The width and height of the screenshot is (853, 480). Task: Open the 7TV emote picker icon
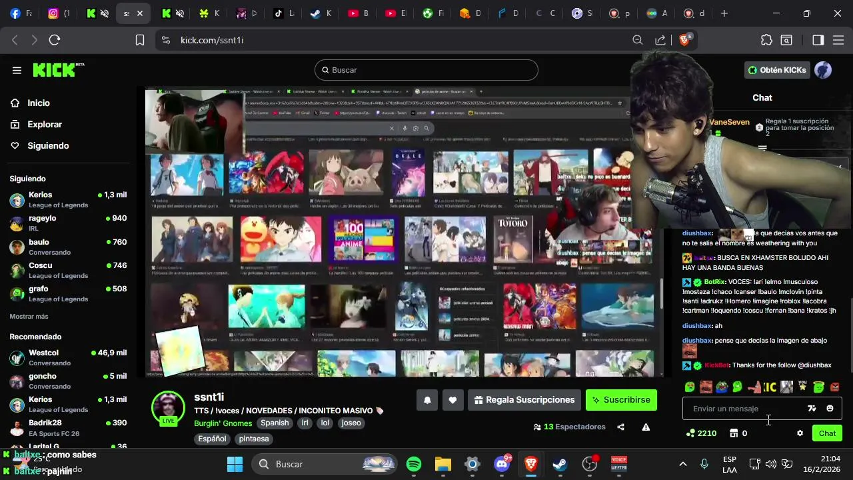coord(812,409)
